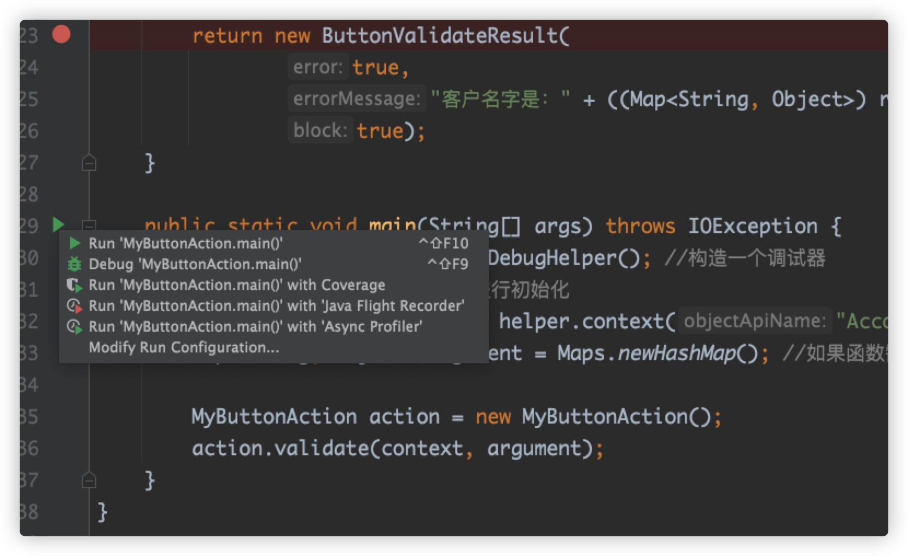Run MyButtonAction.main() with Coverage
Image resolution: width=908 pixels, height=556 pixels.
[237, 285]
